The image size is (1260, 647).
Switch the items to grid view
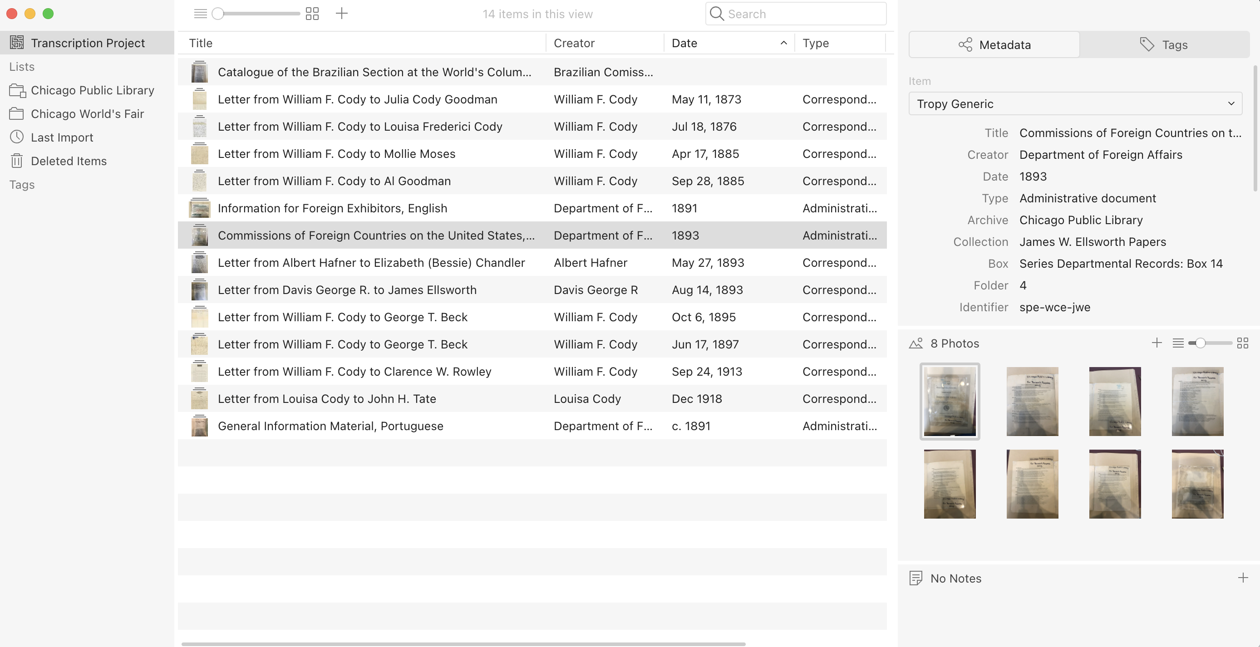312,14
